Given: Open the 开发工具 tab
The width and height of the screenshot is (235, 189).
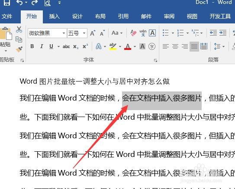Looking at the screenshot, I should tap(220, 16).
